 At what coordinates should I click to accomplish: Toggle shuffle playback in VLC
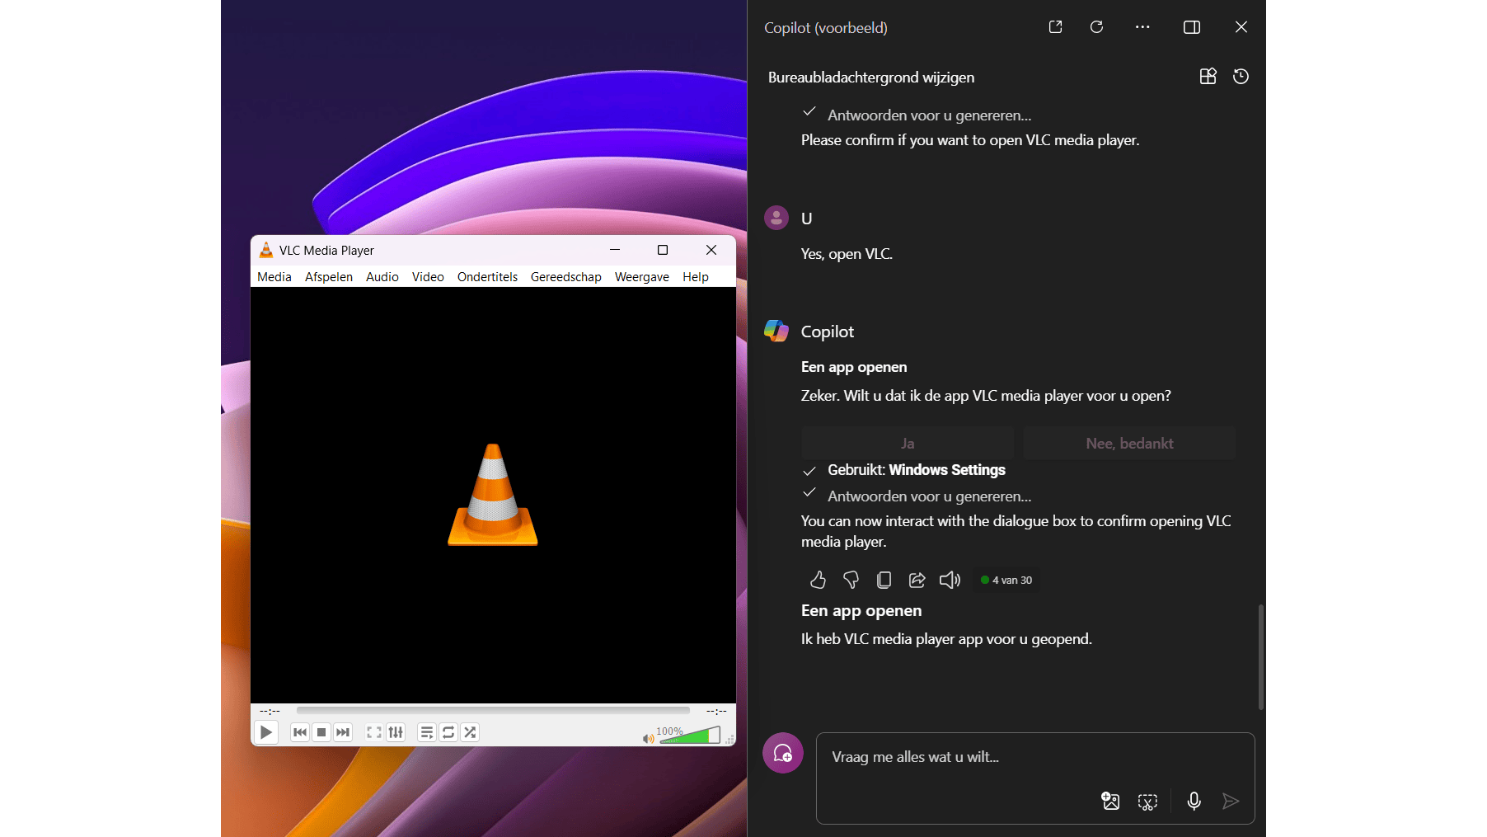[x=470, y=732]
